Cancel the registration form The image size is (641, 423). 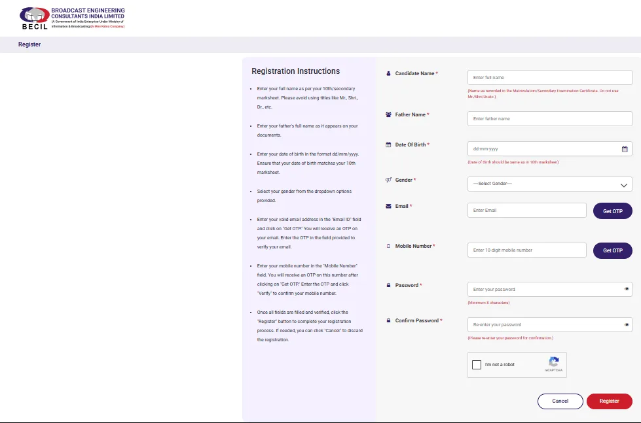[x=560, y=401]
